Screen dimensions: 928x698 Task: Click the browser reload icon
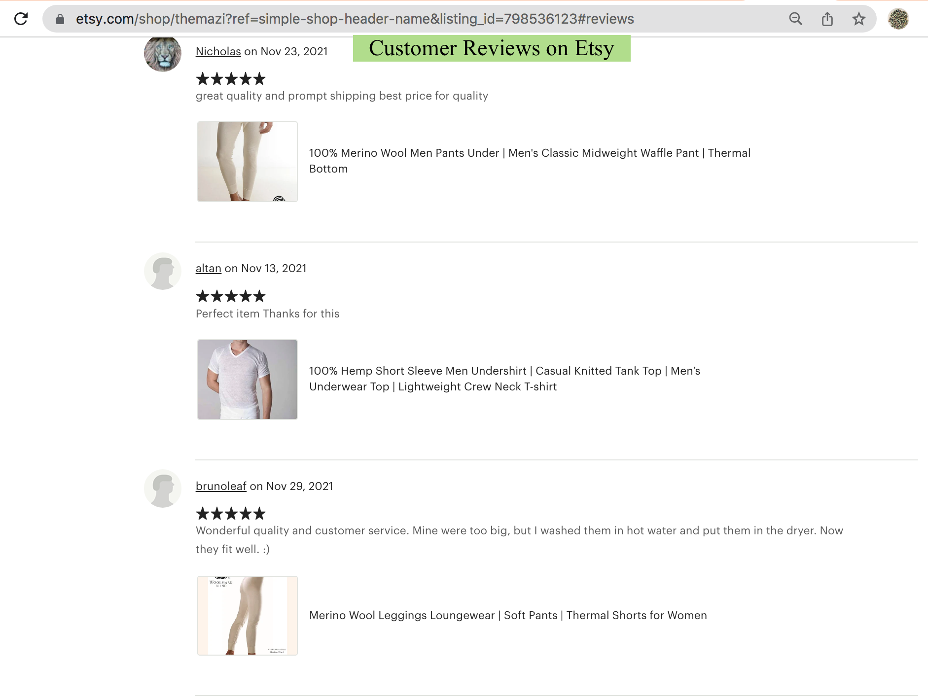pos(21,19)
